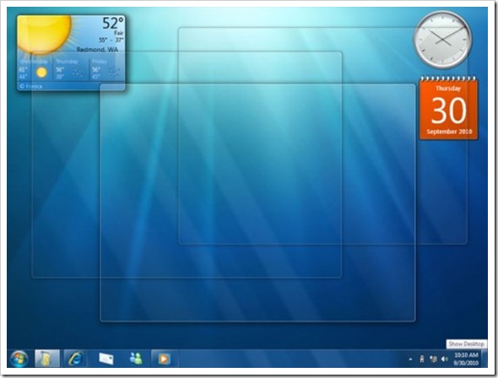Open the volume speaker tray icon
The width and height of the screenshot is (498, 378).
[444, 359]
